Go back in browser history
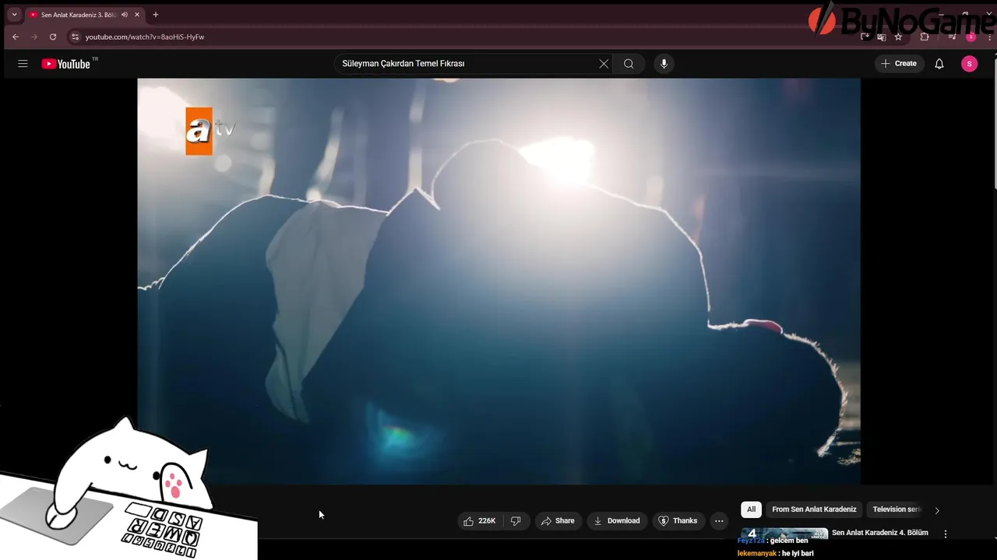The height and width of the screenshot is (560, 997). 16,37
